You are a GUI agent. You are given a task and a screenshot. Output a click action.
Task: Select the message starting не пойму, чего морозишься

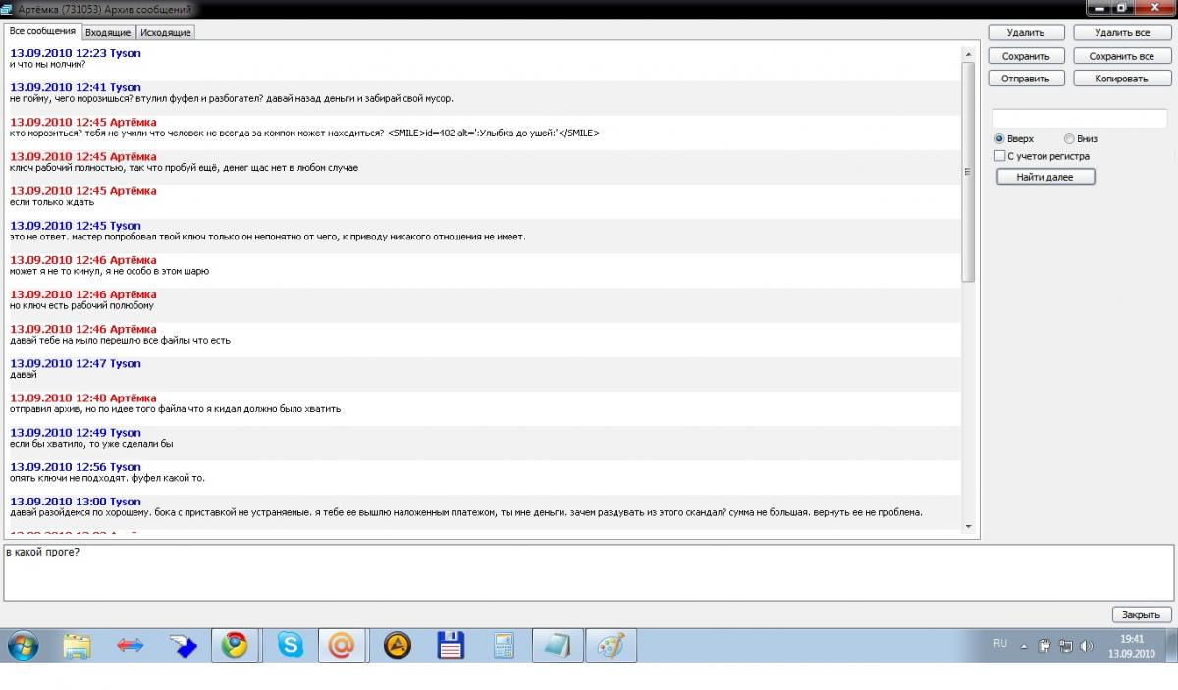coord(232,98)
